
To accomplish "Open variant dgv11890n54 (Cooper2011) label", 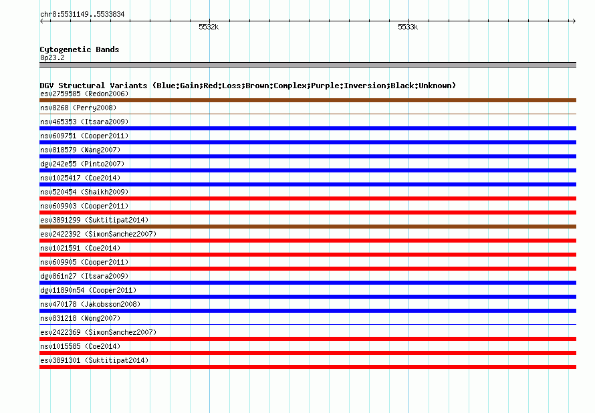I will click(x=88, y=290).
